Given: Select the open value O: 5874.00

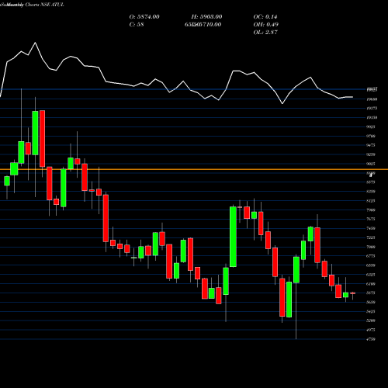Looking at the screenshot, I should click(144, 17).
